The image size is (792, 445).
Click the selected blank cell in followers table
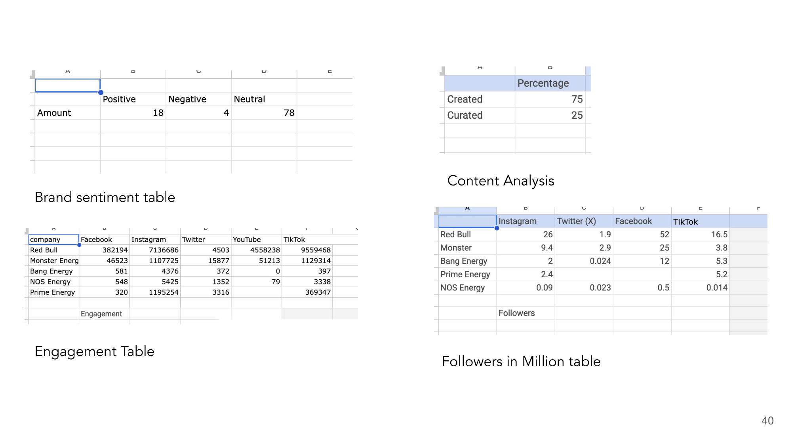pos(467,221)
